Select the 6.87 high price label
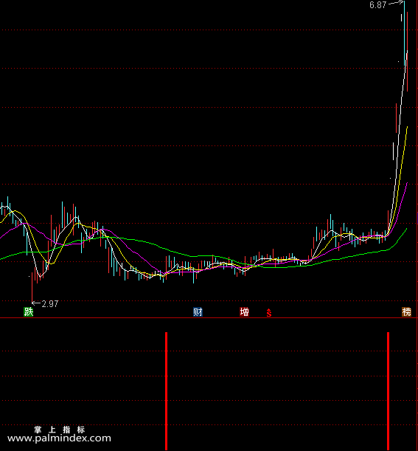 coord(377,5)
